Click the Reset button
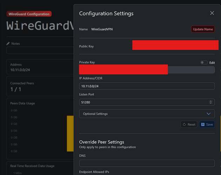The image size is (221, 175). [x=189, y=124]
